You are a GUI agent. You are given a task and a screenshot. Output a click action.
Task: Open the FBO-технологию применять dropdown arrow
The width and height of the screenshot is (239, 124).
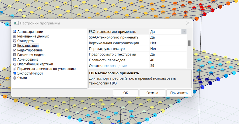(184, 32)
